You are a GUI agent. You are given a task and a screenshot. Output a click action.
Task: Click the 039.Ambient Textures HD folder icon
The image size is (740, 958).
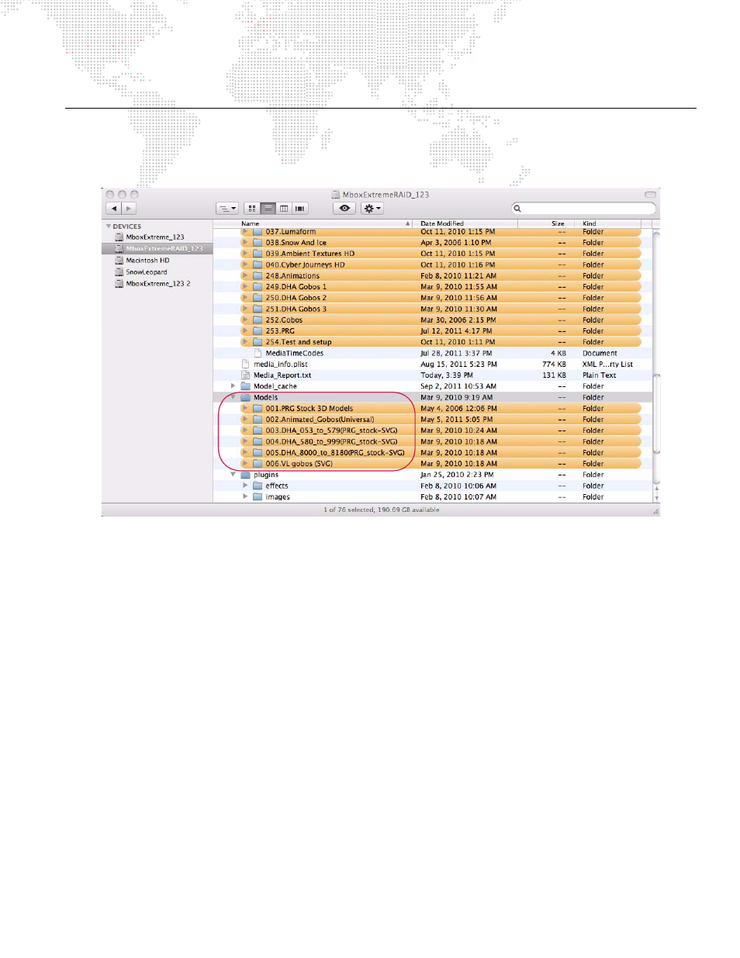tap(258, 254)
